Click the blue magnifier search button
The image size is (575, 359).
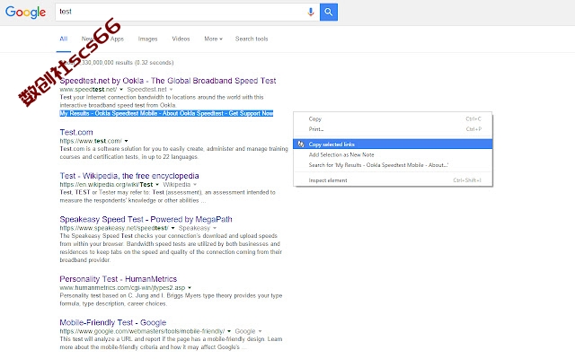pos(329,12)
